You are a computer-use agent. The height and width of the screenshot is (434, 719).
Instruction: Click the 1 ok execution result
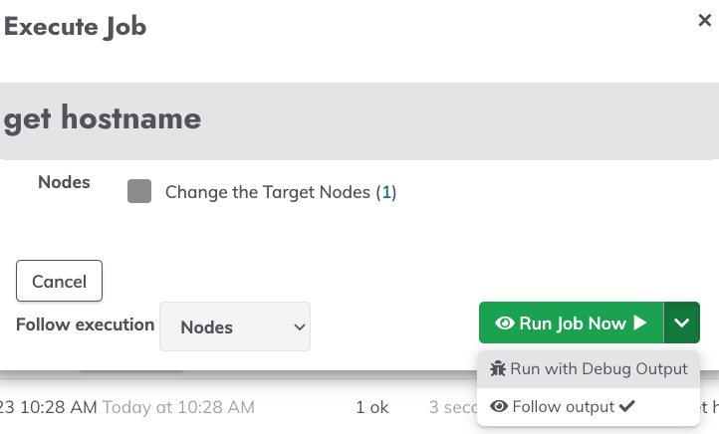(372, 407)
